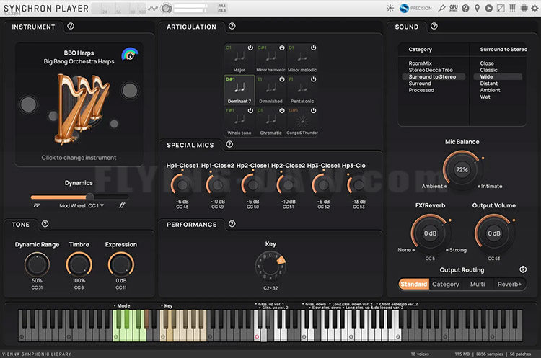Select the Gongs & Thunder articulation slot
The height and width of the screenshot is (358, 541).
[x=302, y=121]
